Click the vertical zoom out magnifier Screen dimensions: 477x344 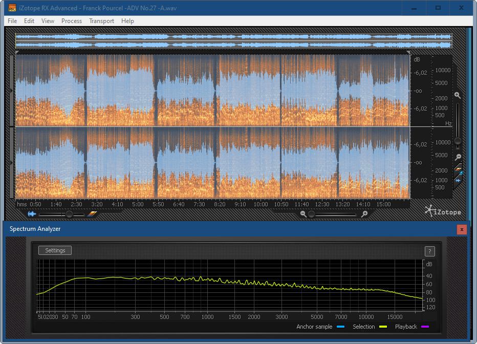(458, 157)
